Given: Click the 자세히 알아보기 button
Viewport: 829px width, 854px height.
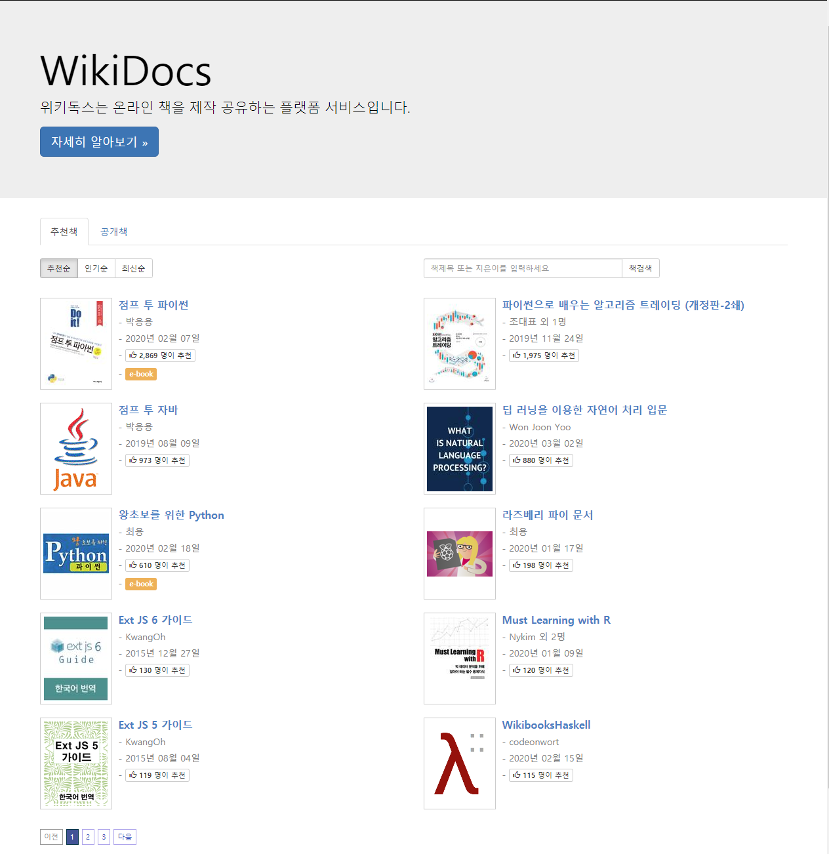Looking at the screenshot, I should tap(99, 142).
